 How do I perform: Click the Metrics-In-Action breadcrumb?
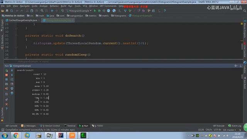13,16
